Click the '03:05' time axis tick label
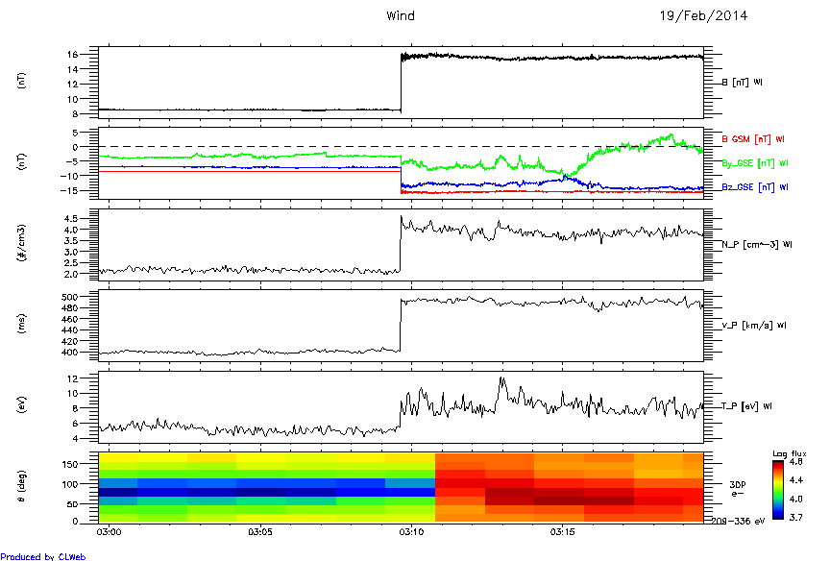 tap(260, 532)
